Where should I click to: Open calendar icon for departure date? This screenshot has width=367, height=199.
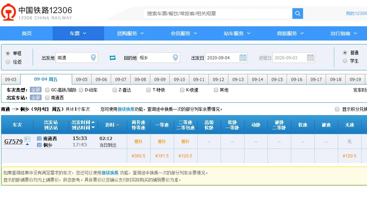(243, 58)
